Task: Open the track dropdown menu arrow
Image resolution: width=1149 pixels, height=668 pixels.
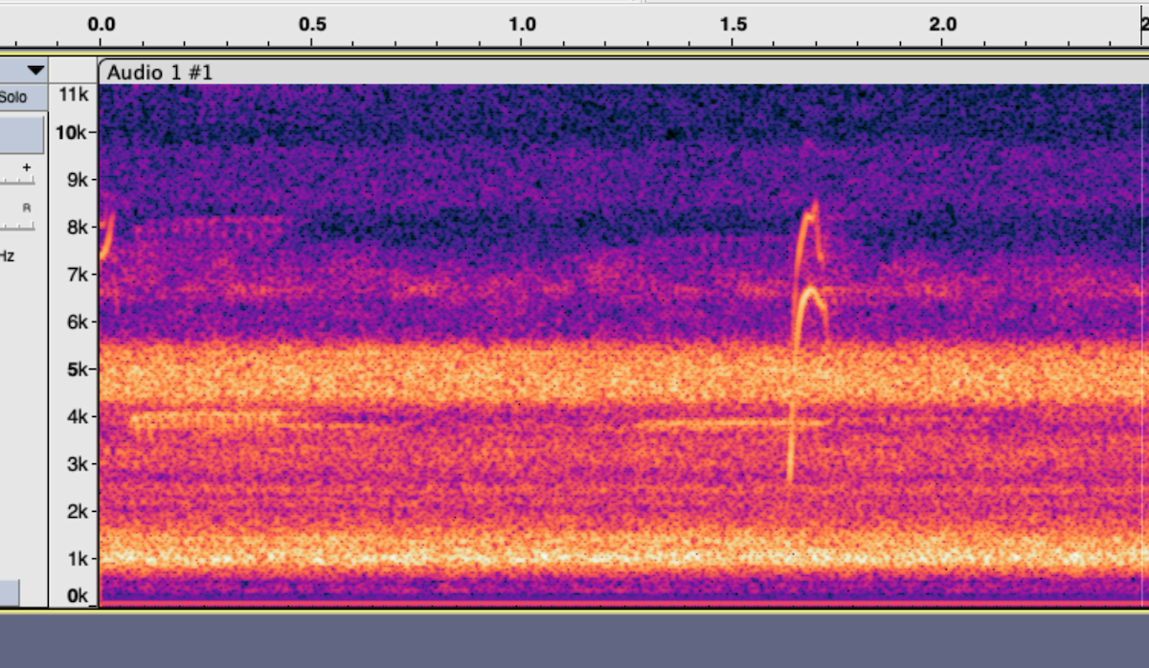Action: 35,70
